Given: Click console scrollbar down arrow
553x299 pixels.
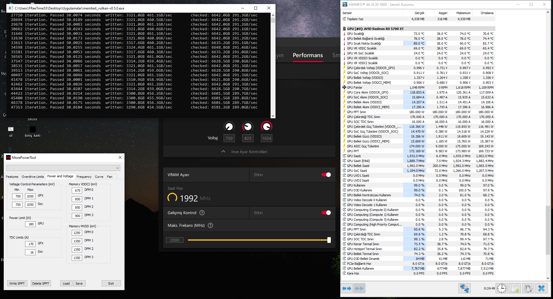Looking at the screenshot, I should tap(273, 116).
